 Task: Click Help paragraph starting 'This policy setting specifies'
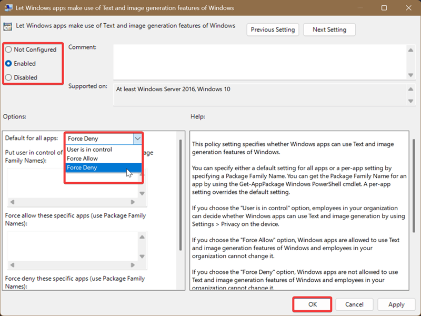pyautogui.click(x=293, y=148)
